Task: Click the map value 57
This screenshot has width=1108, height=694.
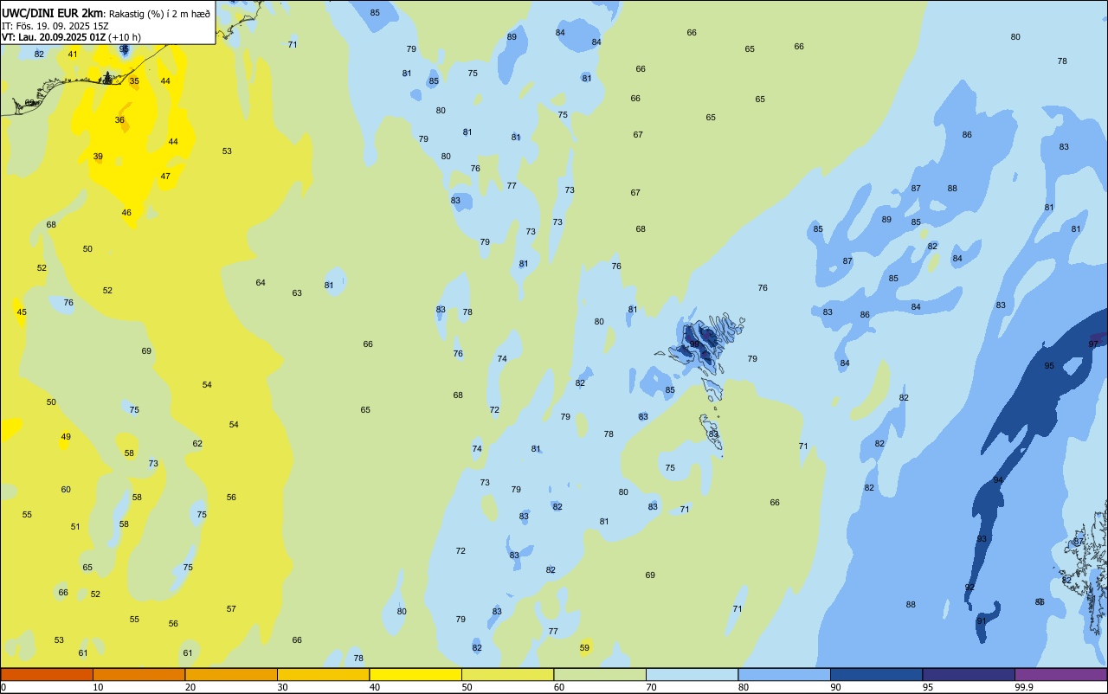Action: [x=231, y=609]
